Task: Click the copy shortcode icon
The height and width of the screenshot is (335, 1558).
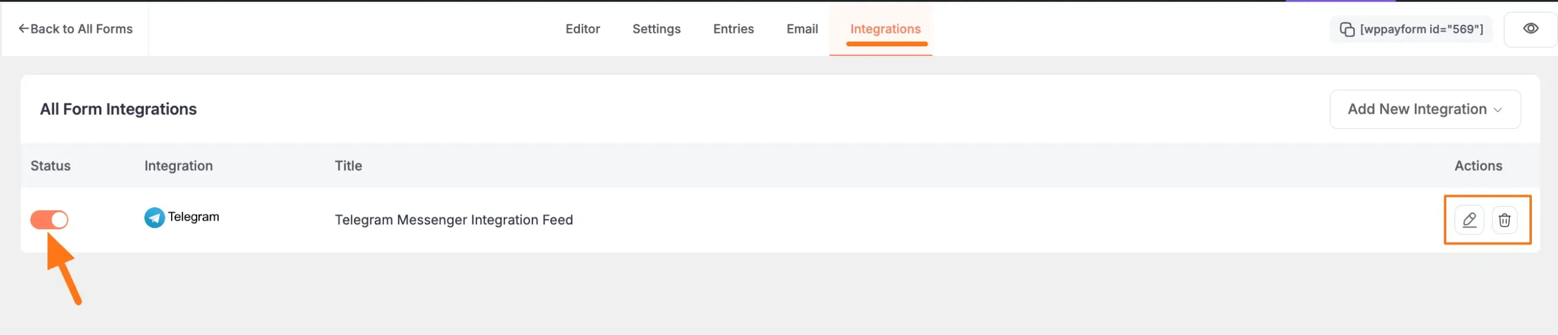Action: [1347, 29]
